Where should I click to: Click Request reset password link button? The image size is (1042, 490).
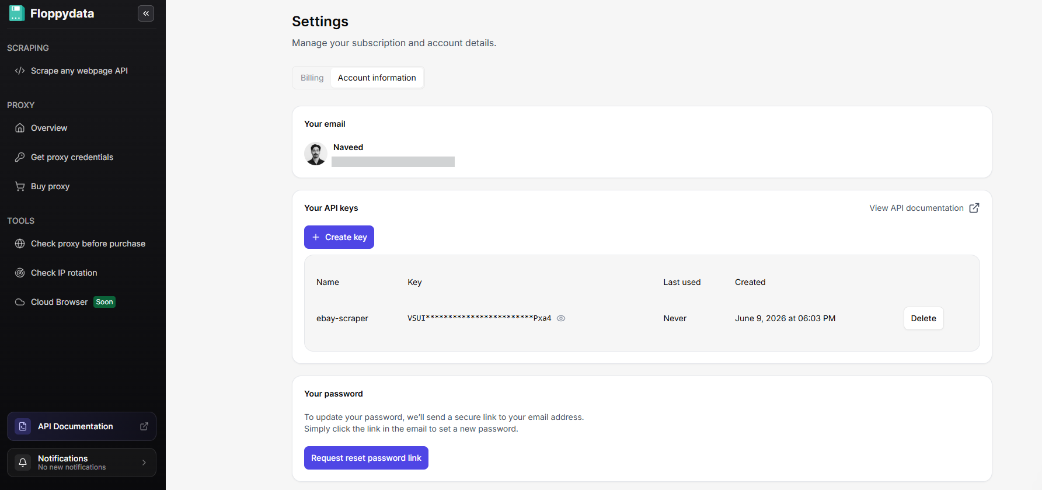[x=366, y=458]
